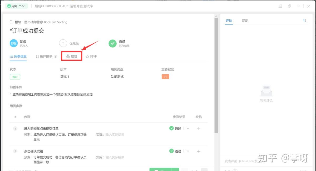Click the more options ellipsis icon

click(298, 6)
